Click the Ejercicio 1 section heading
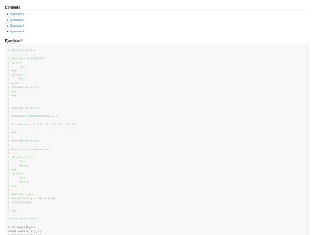 click(13, 41)
